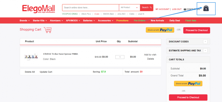
Task: Click top Check out with PayPal button
Action: pos(160,30)
